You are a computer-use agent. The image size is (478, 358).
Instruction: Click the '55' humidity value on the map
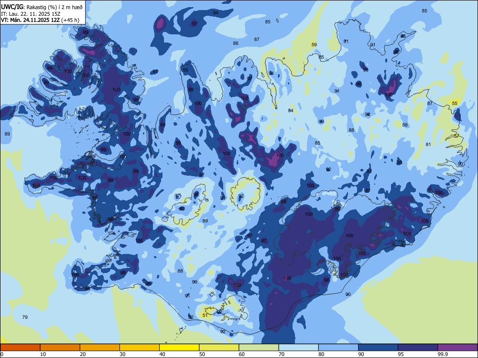455,103
